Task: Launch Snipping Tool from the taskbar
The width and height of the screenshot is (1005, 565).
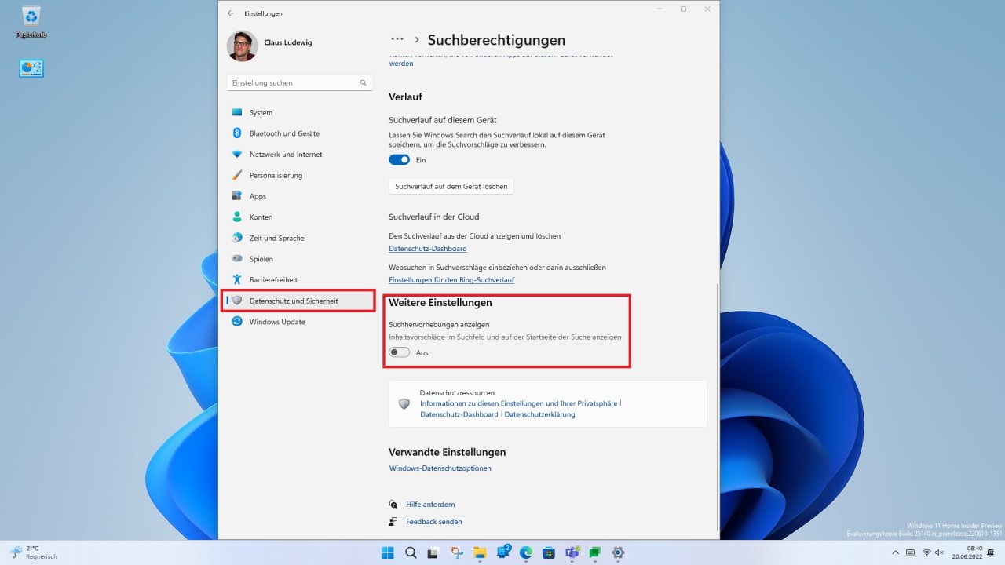Action: (457, 552)
